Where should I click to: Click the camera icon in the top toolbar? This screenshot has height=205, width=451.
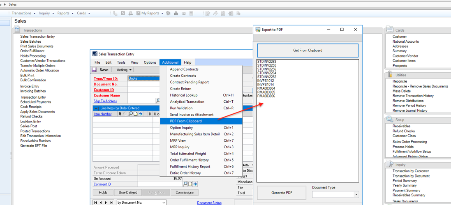pyautogui.click(x=176, y=13)
